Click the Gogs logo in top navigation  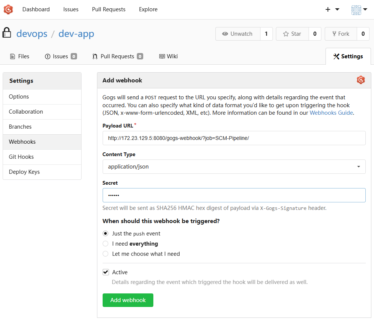coord(8,9)
